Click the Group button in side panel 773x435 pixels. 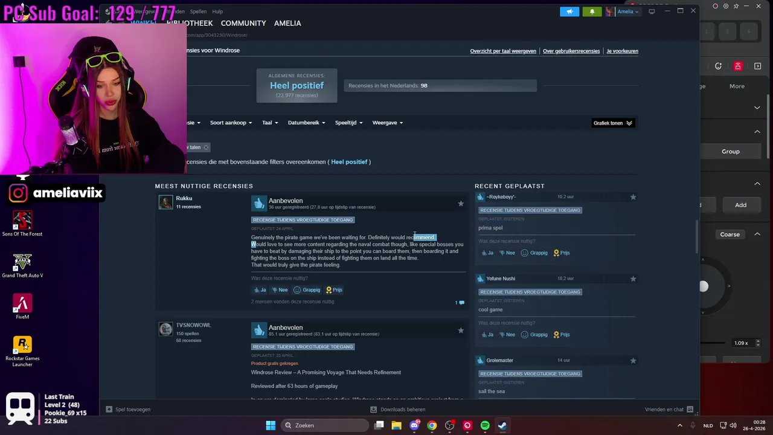click(731, 152)
